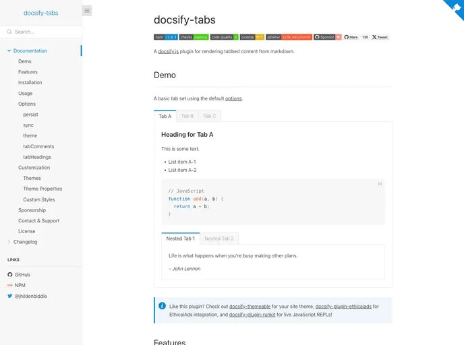This screenshot has width=464, height=345.
Task: Click the Heading for Tab A text
Action: (187, 135)
